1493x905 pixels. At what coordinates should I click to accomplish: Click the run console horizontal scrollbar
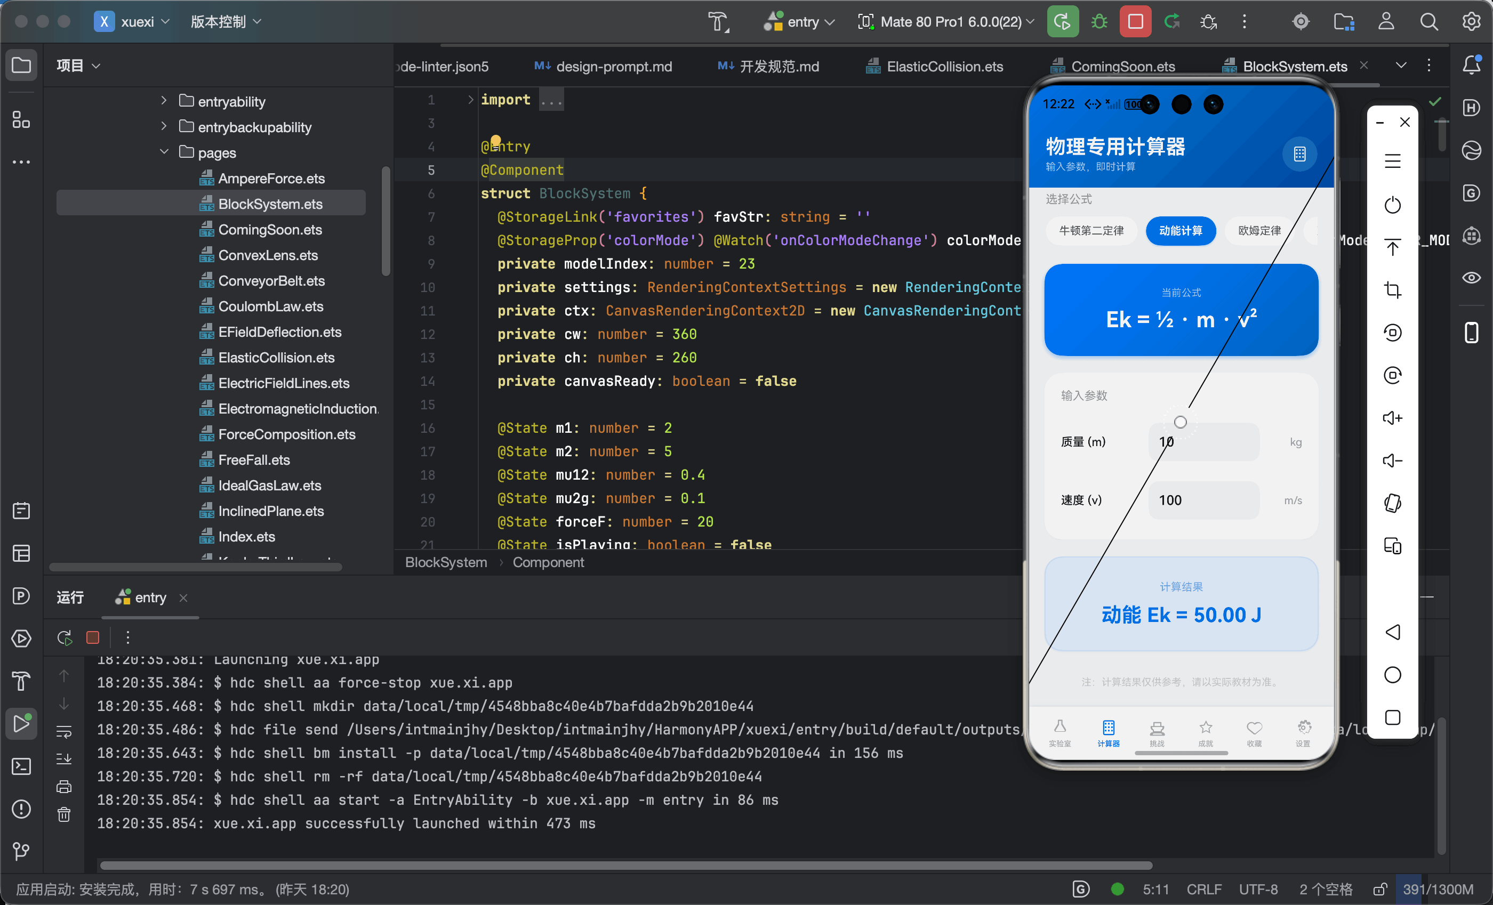click(x=625, y=865)
